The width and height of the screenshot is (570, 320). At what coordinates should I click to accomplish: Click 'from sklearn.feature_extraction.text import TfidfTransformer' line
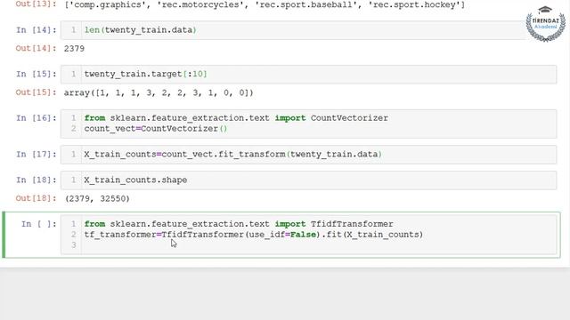239,224
